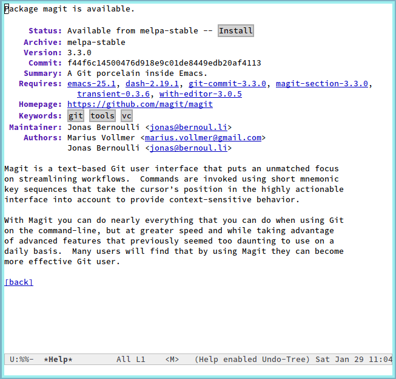Screen dimensions: 396x379
Task: Open the emacs-25.1 requirement link
Action: coord(92,83)
